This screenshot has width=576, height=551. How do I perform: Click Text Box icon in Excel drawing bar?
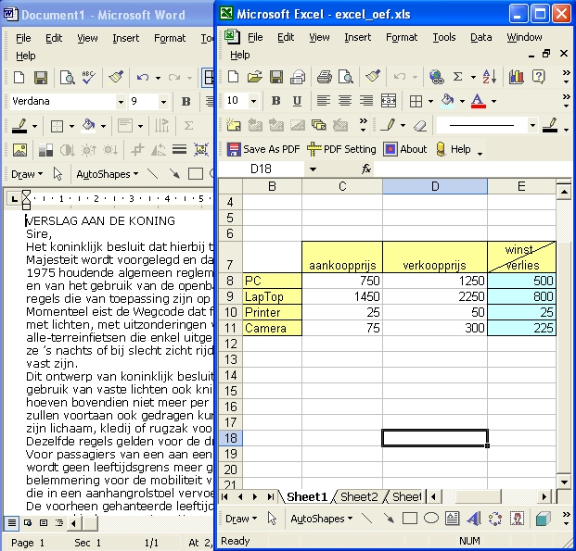453,519
